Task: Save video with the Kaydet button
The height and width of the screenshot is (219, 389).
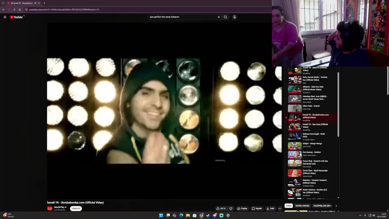Action: pos(257,209)
